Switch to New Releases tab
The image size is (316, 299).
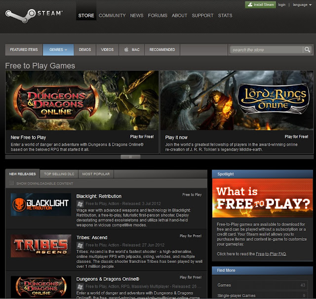[x=22, y=173]
